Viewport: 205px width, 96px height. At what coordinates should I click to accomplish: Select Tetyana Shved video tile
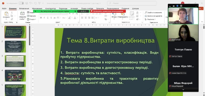183,16
